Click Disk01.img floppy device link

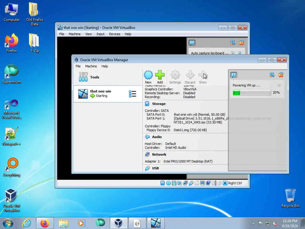point(190,130)
